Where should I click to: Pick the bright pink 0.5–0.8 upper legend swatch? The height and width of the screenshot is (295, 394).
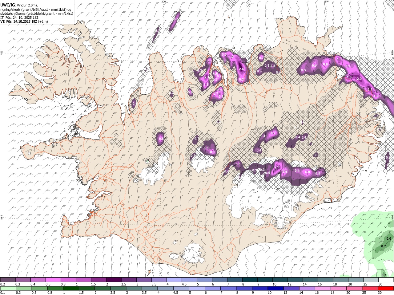pos(53,280)
